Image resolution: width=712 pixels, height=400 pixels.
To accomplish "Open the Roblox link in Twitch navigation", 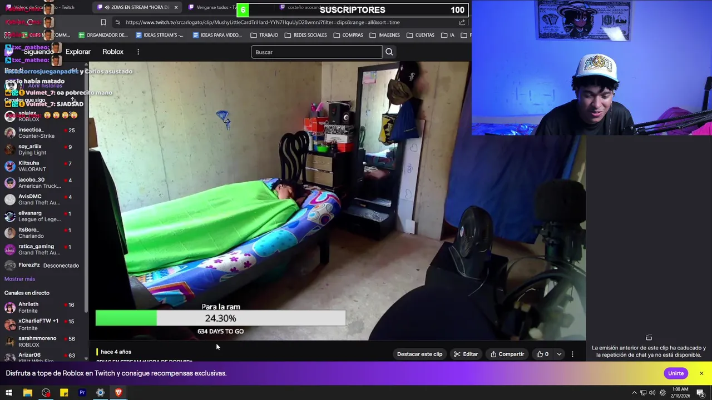I will click(x=113, y=52).
